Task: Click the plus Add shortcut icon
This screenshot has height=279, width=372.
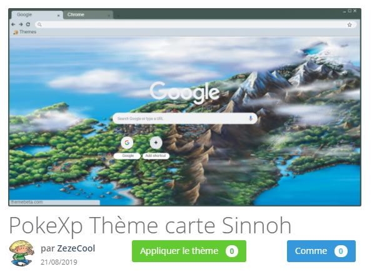Action: click(156, 143)
